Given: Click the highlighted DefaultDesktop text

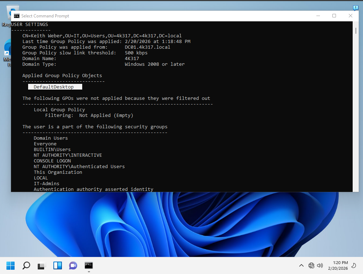Looking at the screenshot, I should [x=55, y=87].
